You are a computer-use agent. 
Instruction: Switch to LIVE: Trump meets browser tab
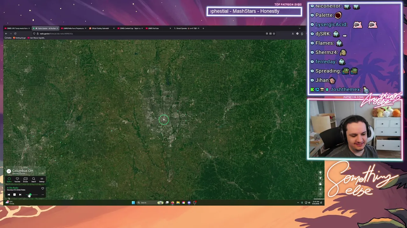point(17,28)
